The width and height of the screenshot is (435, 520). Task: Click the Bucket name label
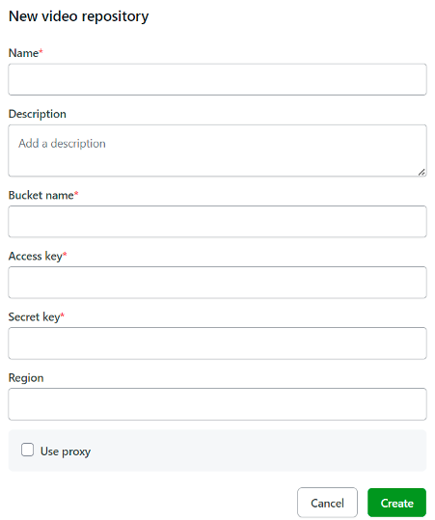pos(41,195)
